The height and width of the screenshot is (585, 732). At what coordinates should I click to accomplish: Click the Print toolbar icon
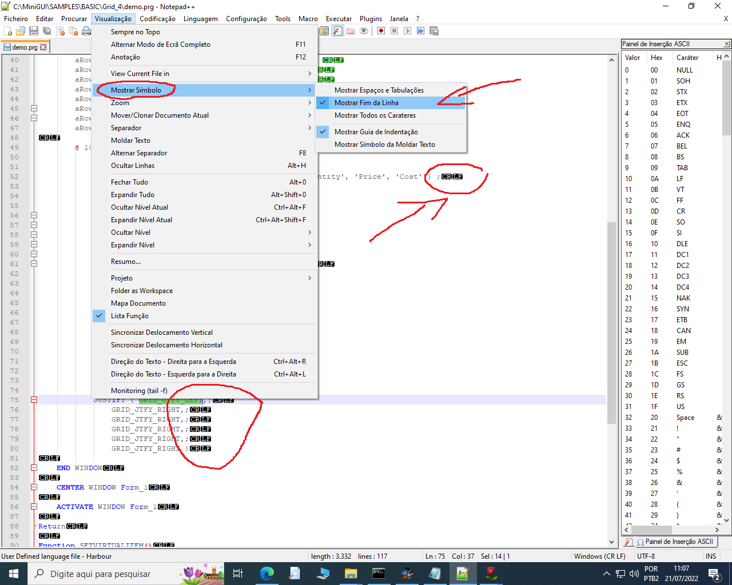click(86, 31)
